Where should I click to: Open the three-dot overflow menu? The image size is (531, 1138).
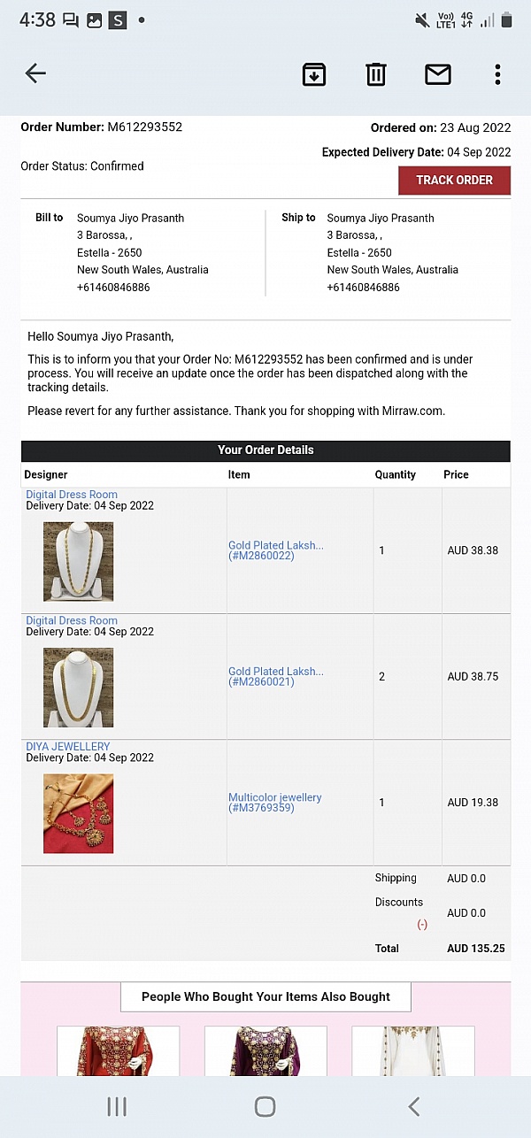[x=498, y=74]
